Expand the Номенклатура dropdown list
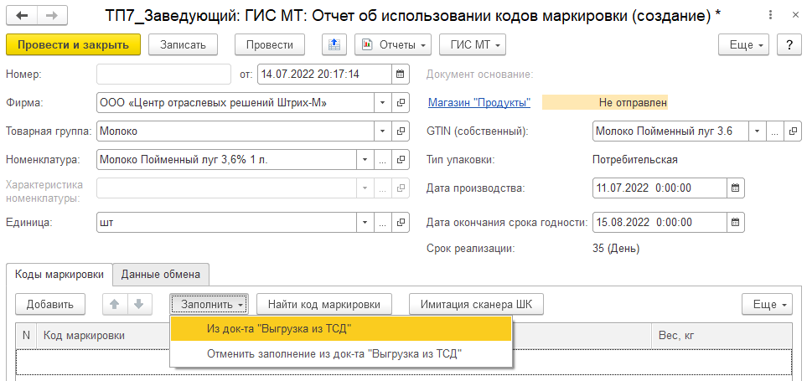The height and width of the screenshot is (381, 807). point(365,160)
